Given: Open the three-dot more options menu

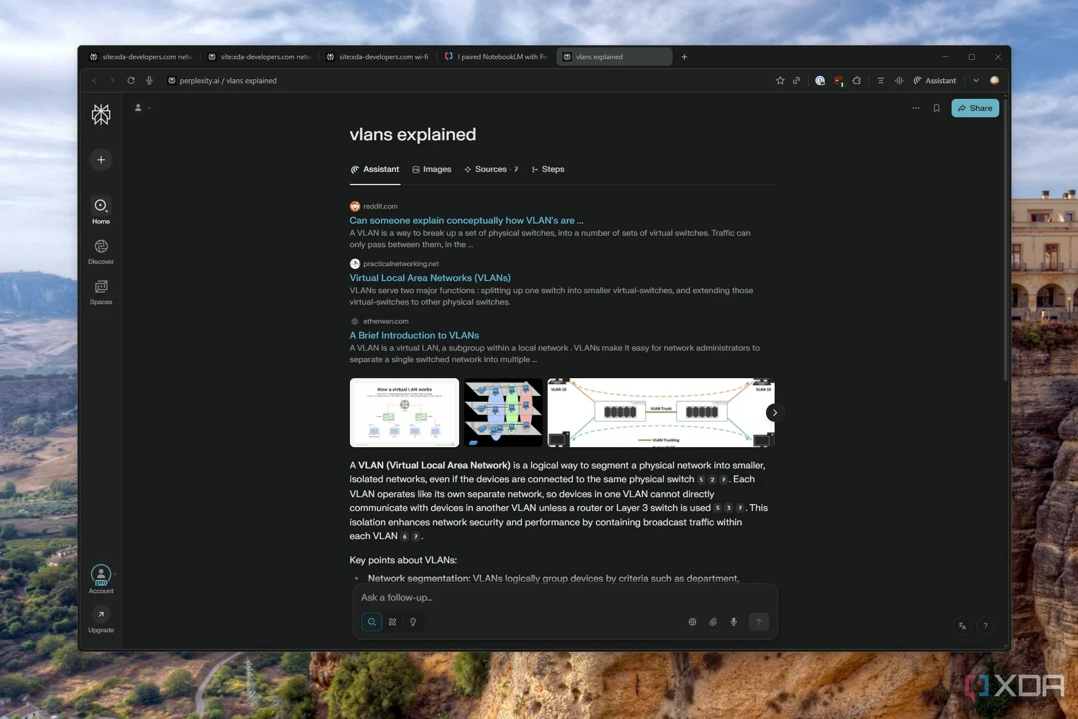Looking at the screenshot, I should click(x=916, y=108).
